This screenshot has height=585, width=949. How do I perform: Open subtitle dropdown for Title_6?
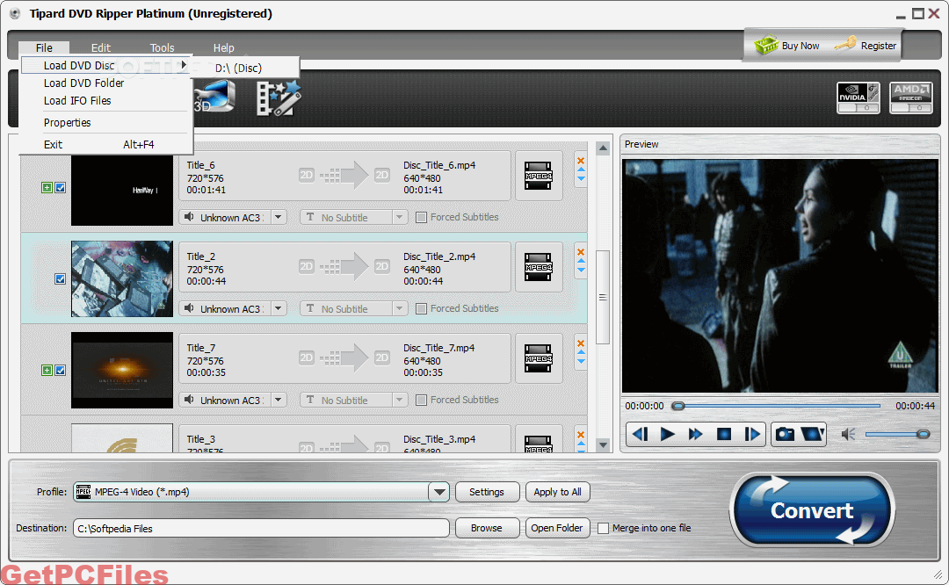(400, 217)
